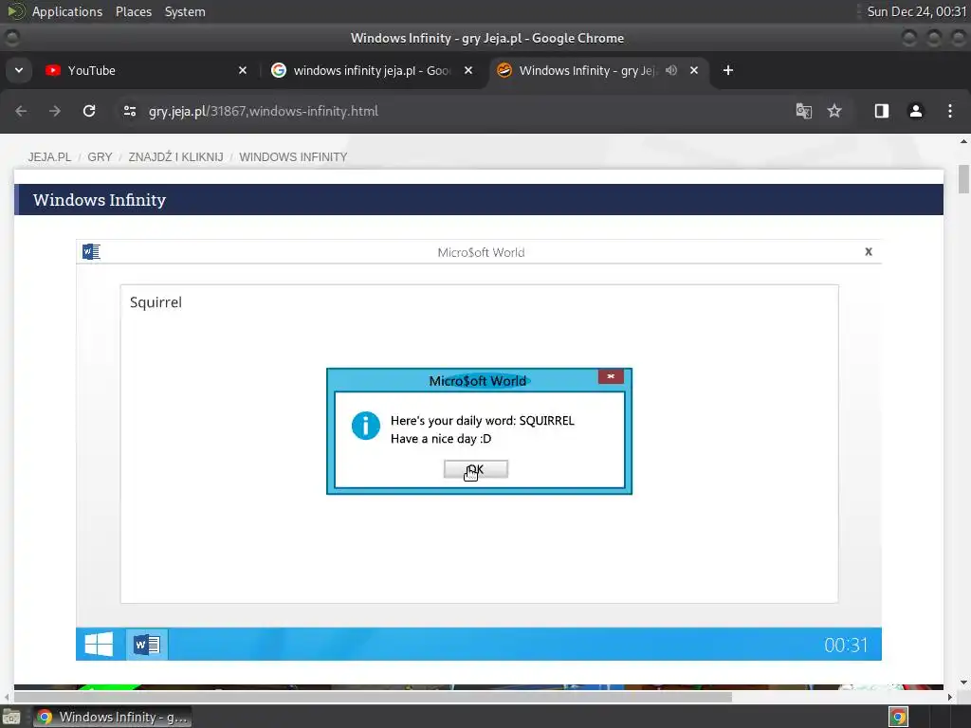Image resolution: width=971 pixels, height=728 pixels.
Task: Click the Chrome icon in bottom-right panel
Action: click(898, 717)
